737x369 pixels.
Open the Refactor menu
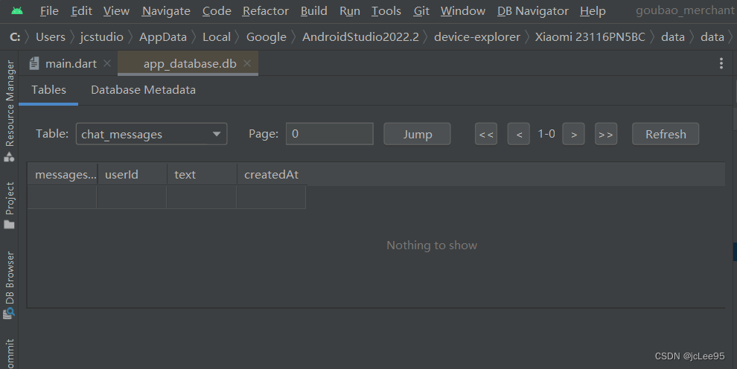(x=266, y=11)
